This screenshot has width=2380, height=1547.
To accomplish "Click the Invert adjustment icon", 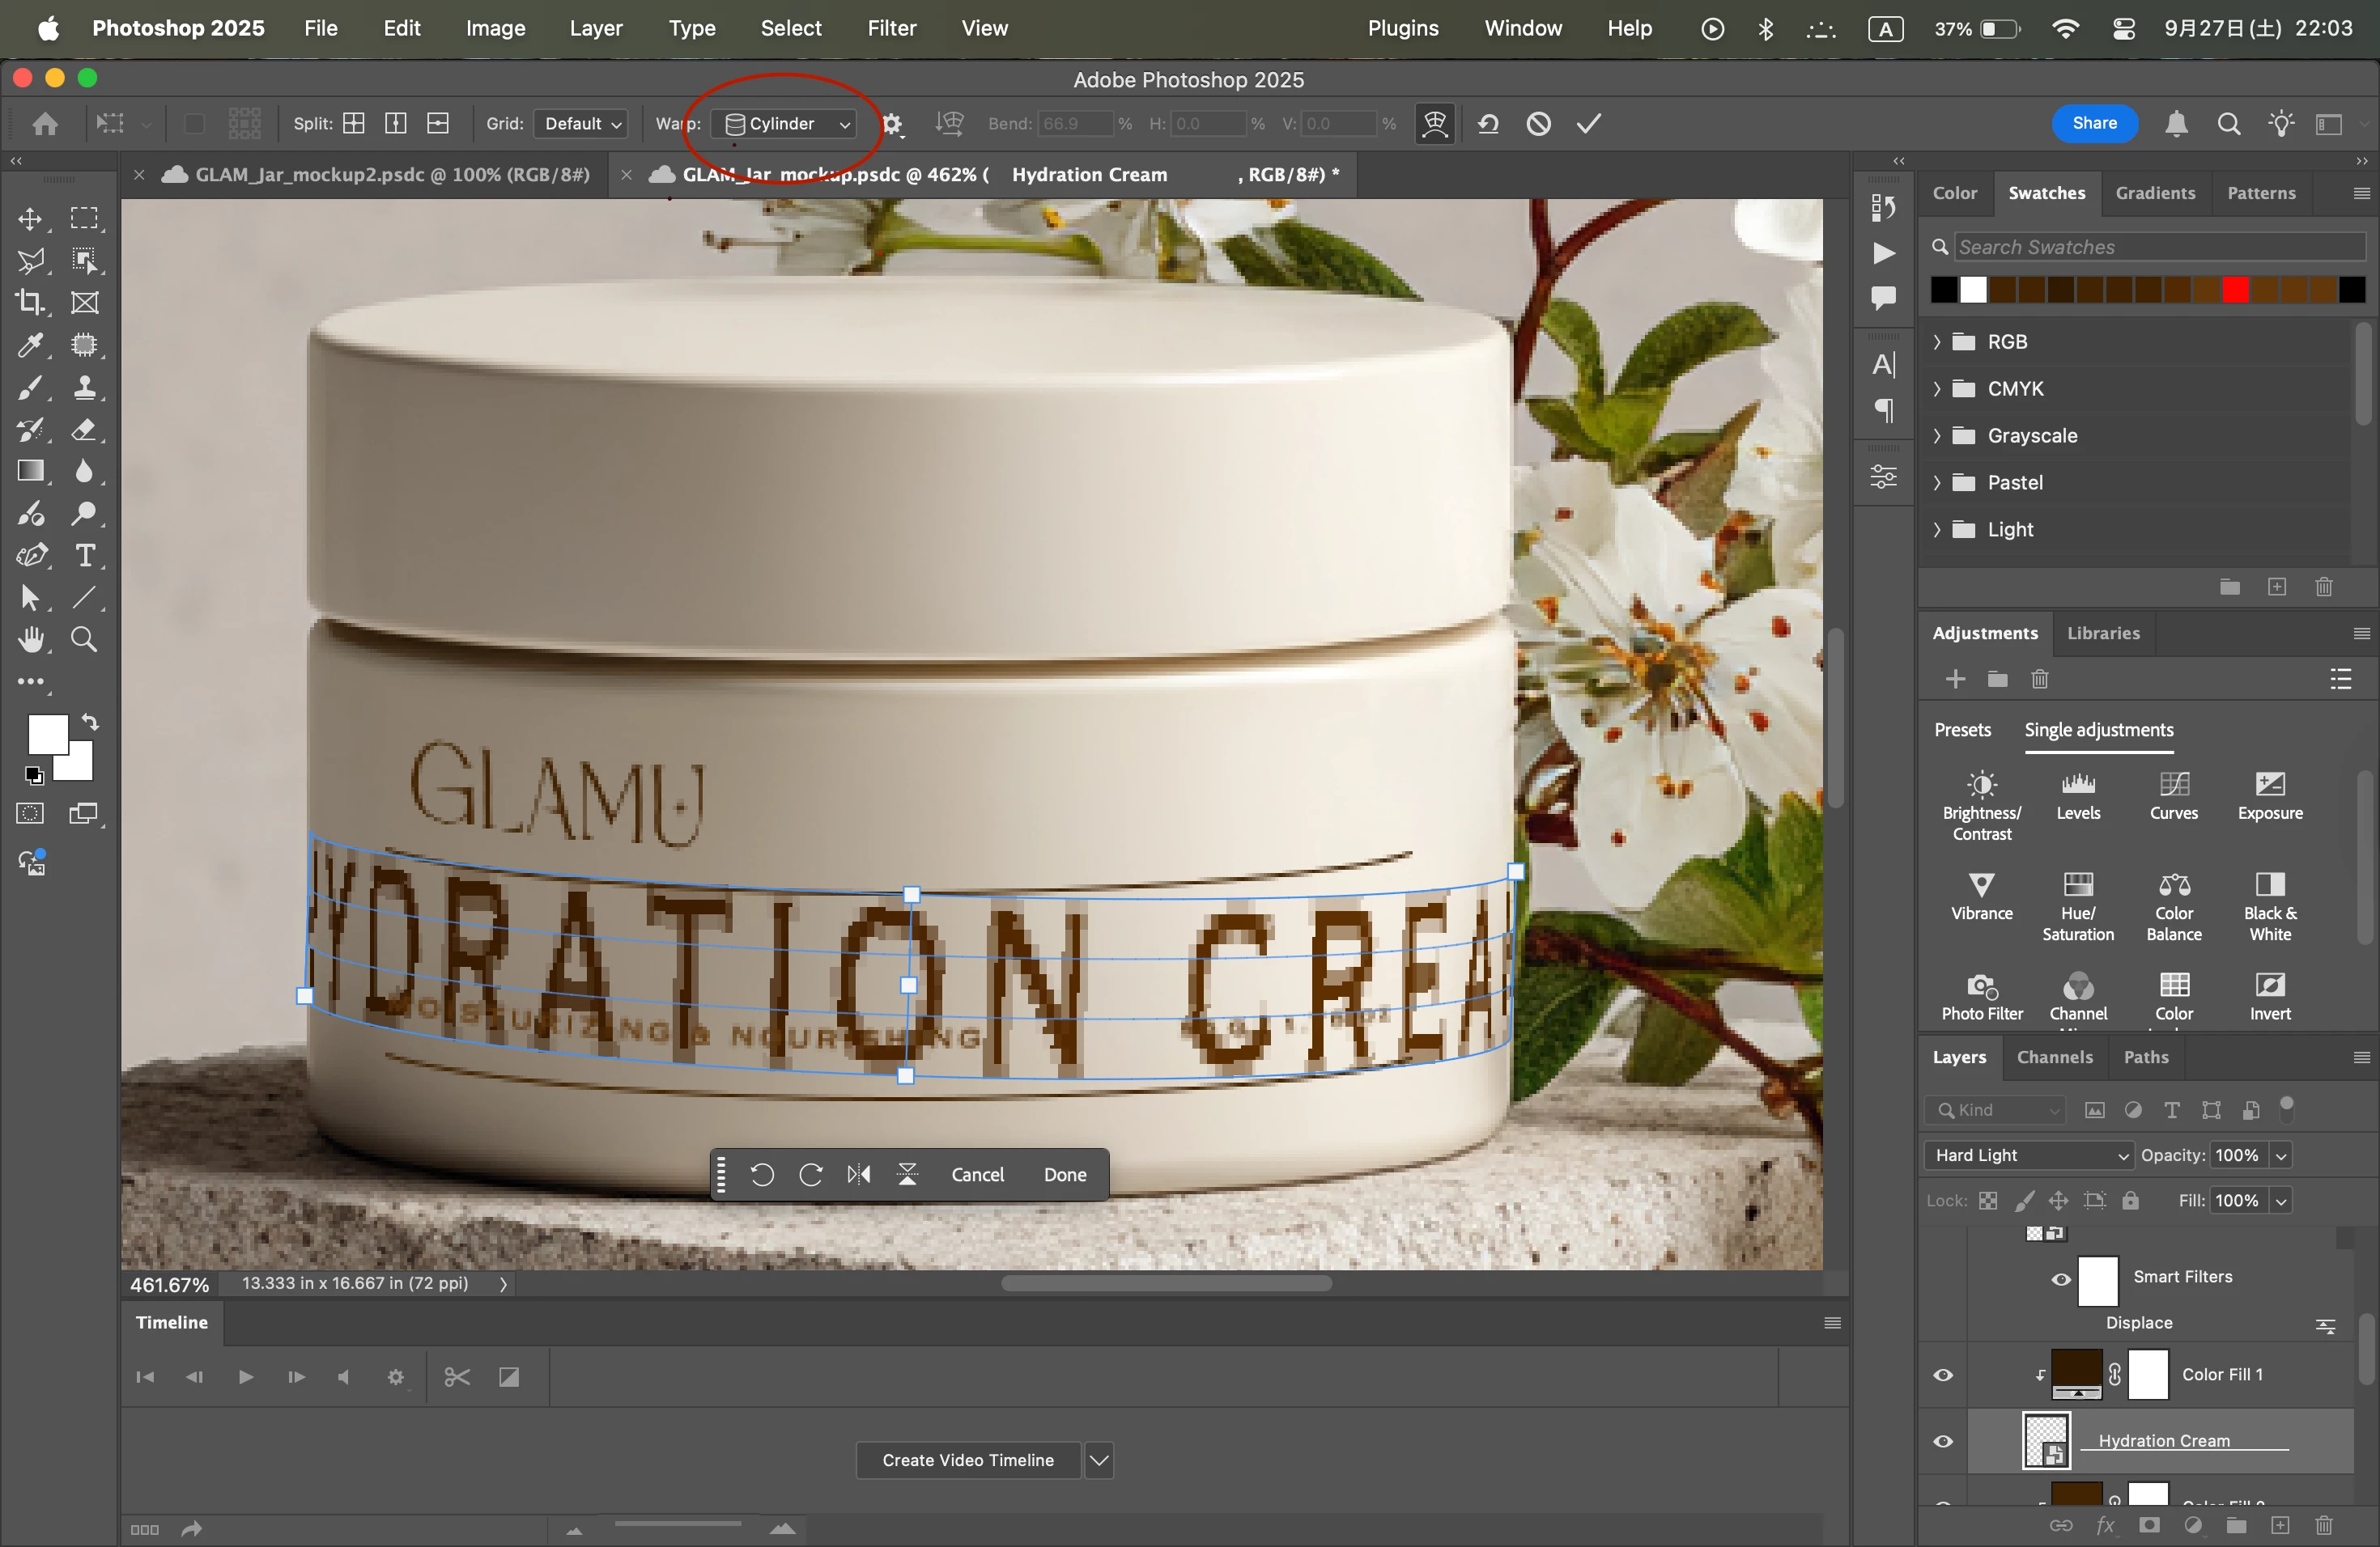I will coord(2269,986).
